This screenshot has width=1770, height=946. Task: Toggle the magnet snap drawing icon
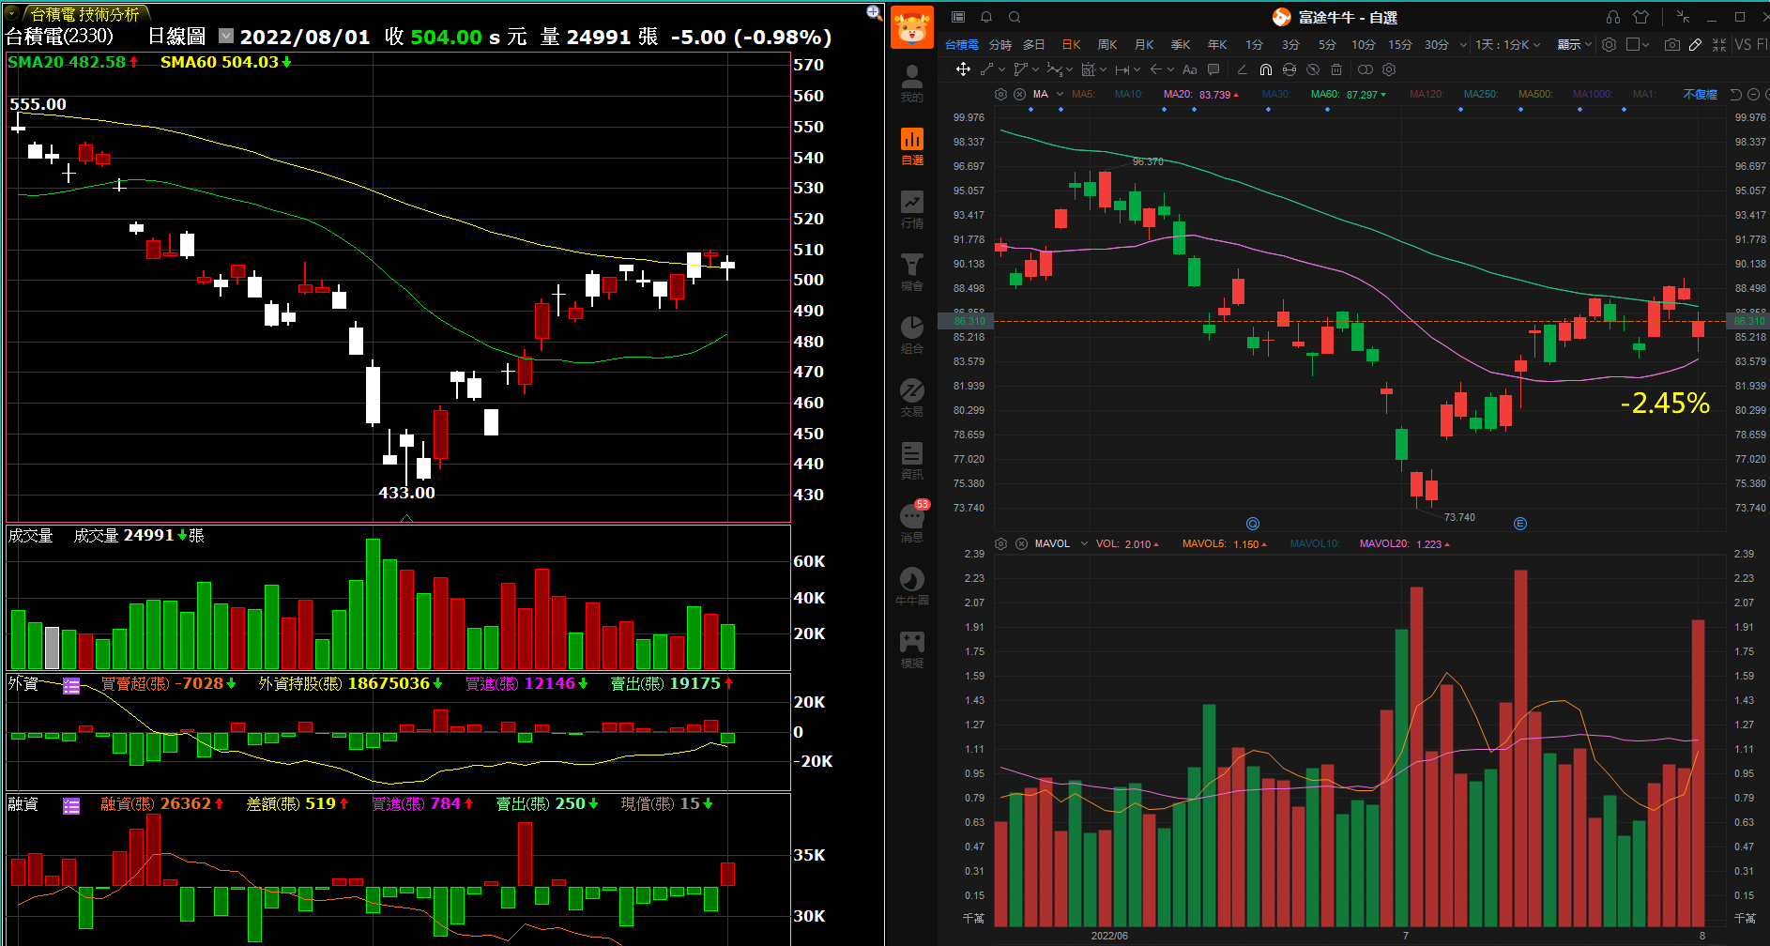[x=1266, y=69]
